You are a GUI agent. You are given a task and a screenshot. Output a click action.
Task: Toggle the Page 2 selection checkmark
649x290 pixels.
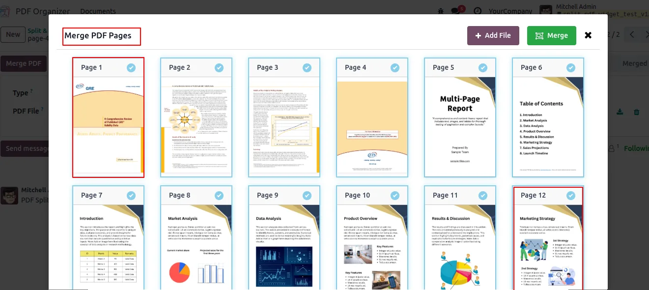[219, 68]
